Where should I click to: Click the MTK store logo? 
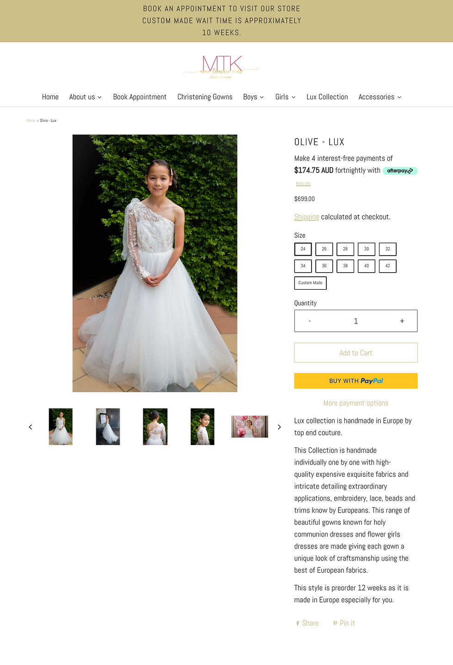coord(221,67)
